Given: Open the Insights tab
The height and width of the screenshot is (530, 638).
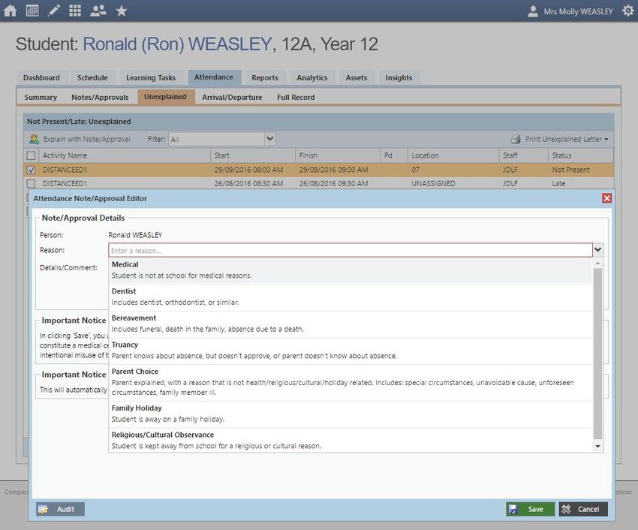Looking at the screenshot, I should [399, 78].
